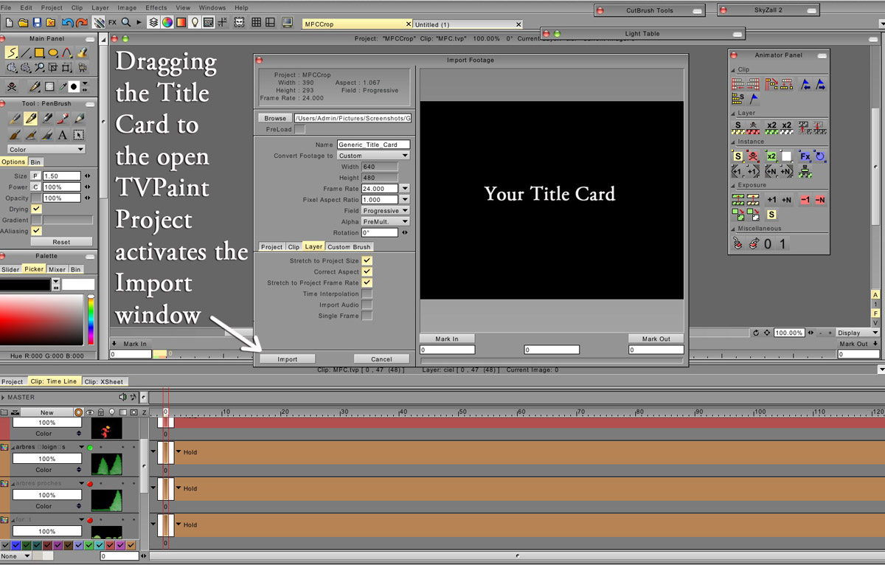Switch to the Clip: XSheet tab
885x565 pixels.
click(103, 381)
